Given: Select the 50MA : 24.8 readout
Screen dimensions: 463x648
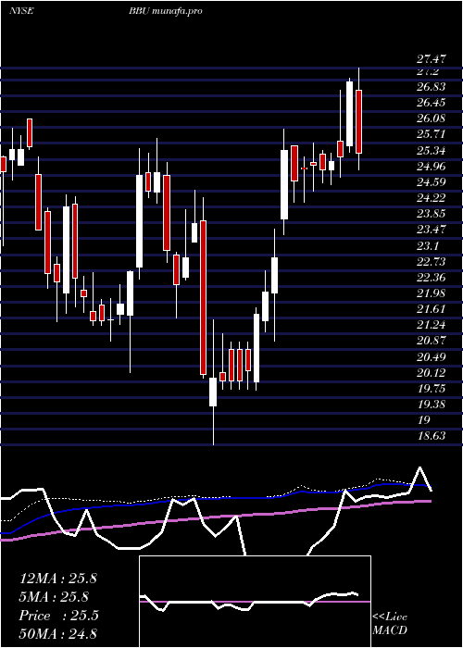Looking at the screenshot, I should 58,633.
